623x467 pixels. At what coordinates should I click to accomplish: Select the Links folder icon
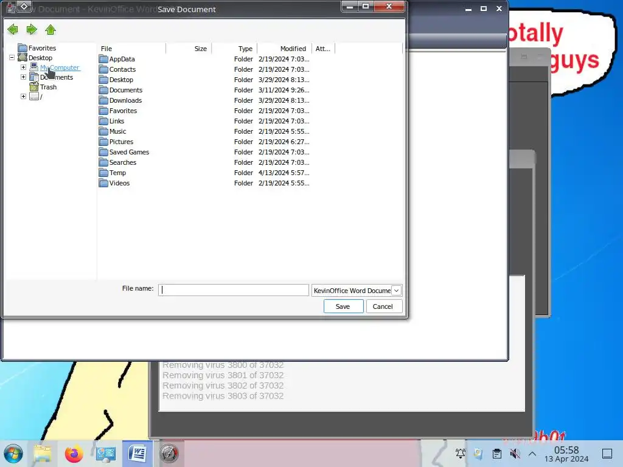[103, 121]
